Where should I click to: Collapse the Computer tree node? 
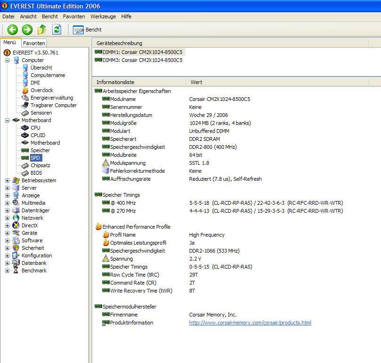click(7, 60)
